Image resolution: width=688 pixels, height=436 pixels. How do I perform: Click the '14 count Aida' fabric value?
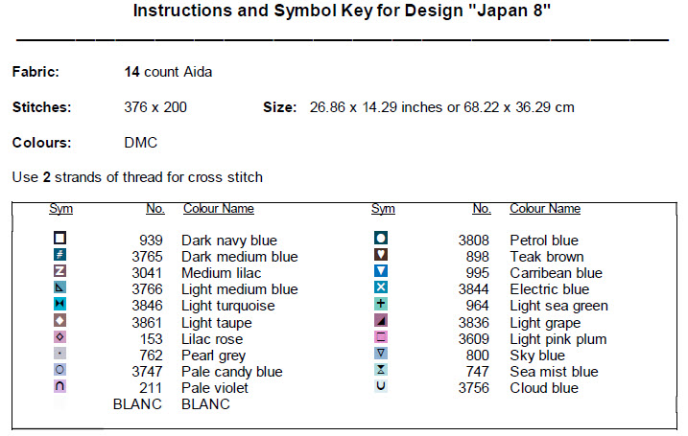pos(169,72)
